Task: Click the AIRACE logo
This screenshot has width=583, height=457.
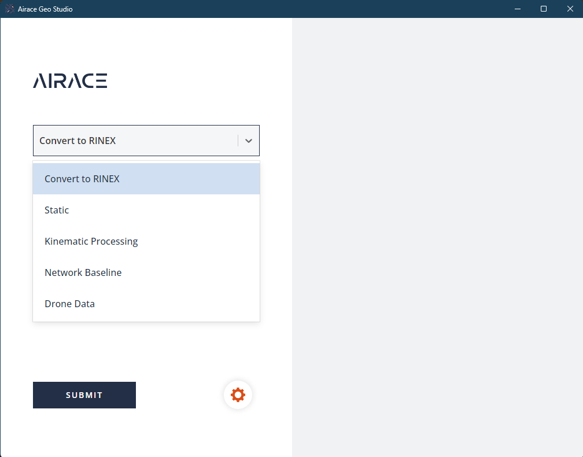Action: (x=70, y=81)
